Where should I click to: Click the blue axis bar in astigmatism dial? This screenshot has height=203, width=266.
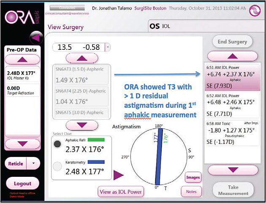pyautogui.click(x=158, y=156)
